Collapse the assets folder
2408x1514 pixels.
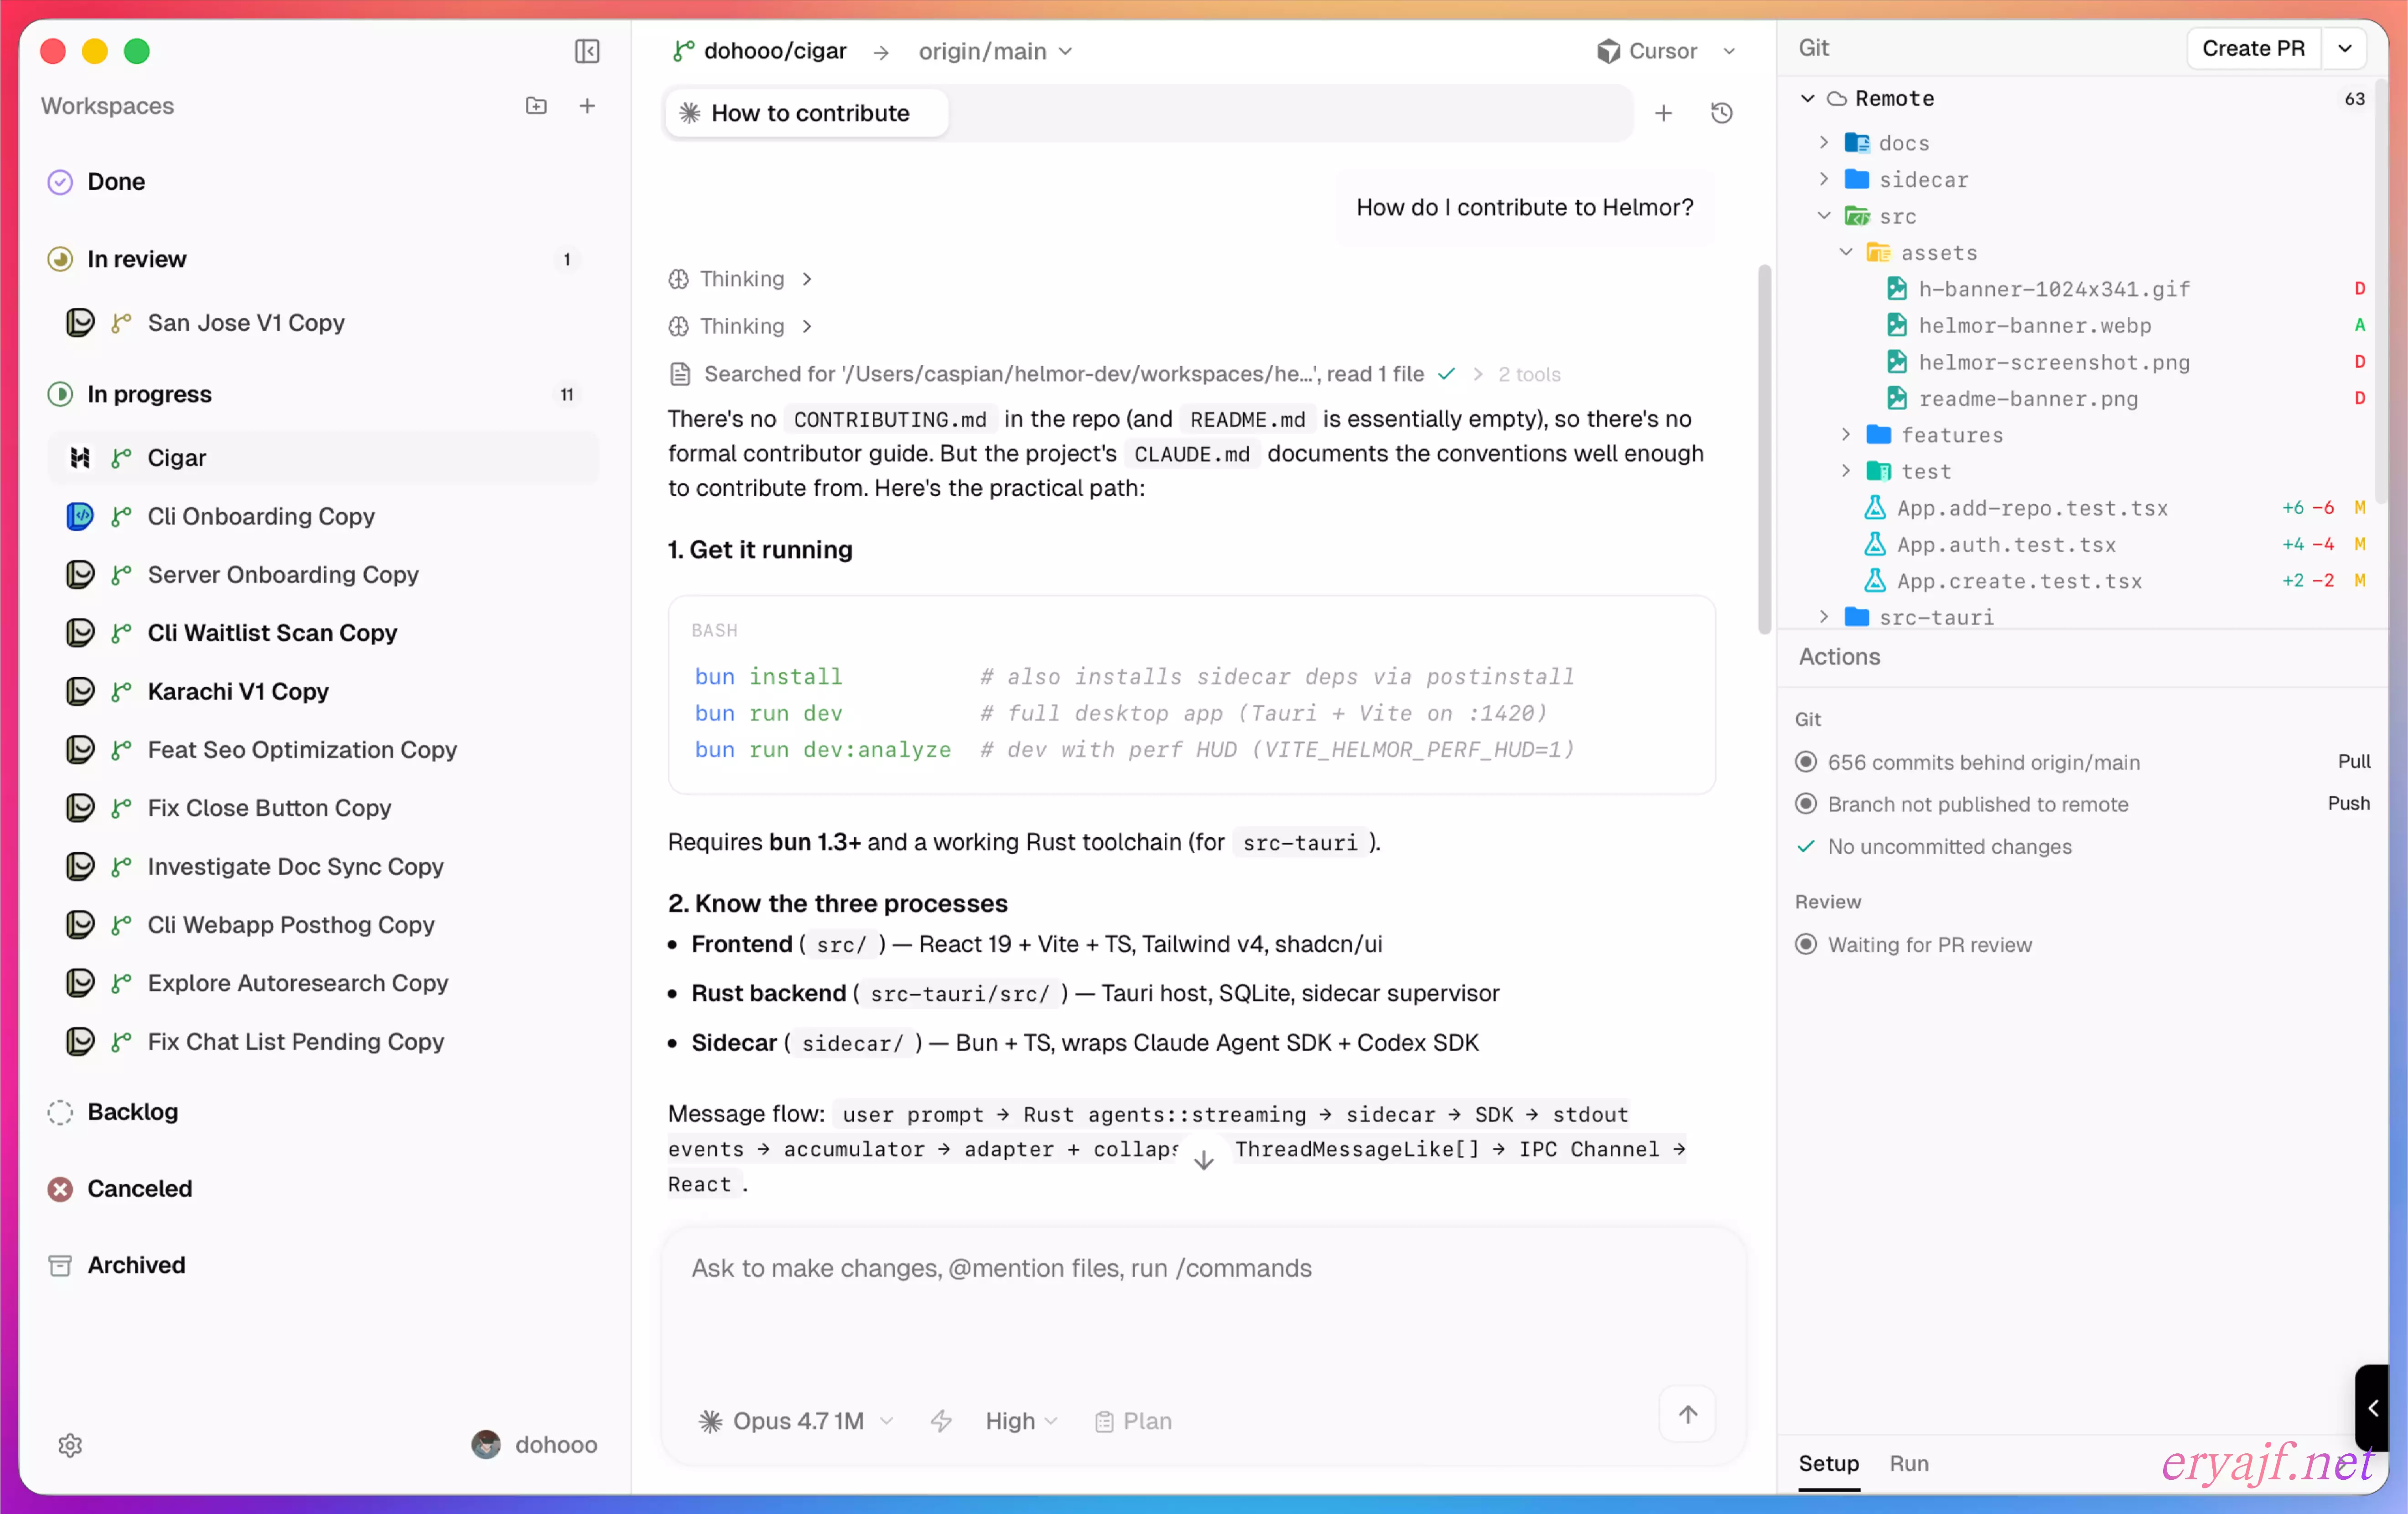click(x=1846, y=252)
